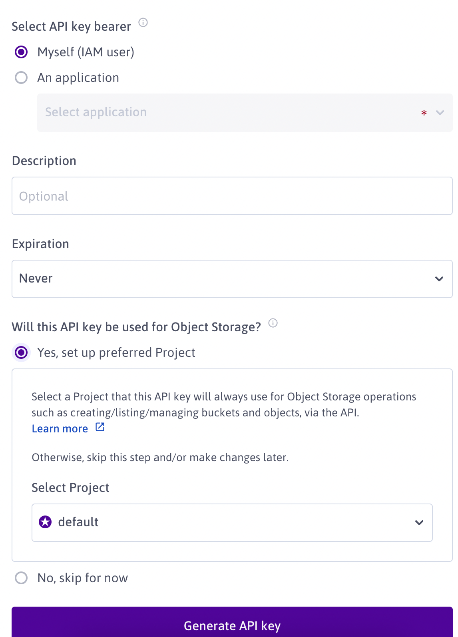Click the No, skip for now label
458x637 pixels.
83,578
